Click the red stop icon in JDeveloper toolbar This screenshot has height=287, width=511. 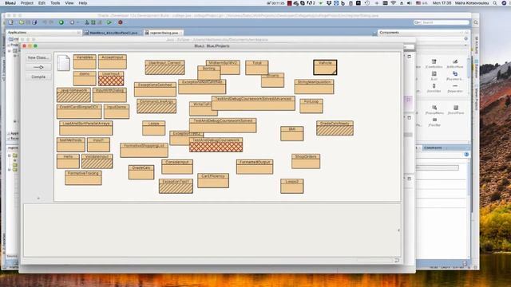click(121, 22)
